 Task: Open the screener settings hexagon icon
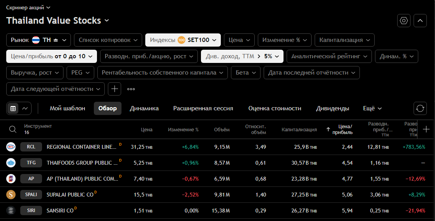(404, 21)
